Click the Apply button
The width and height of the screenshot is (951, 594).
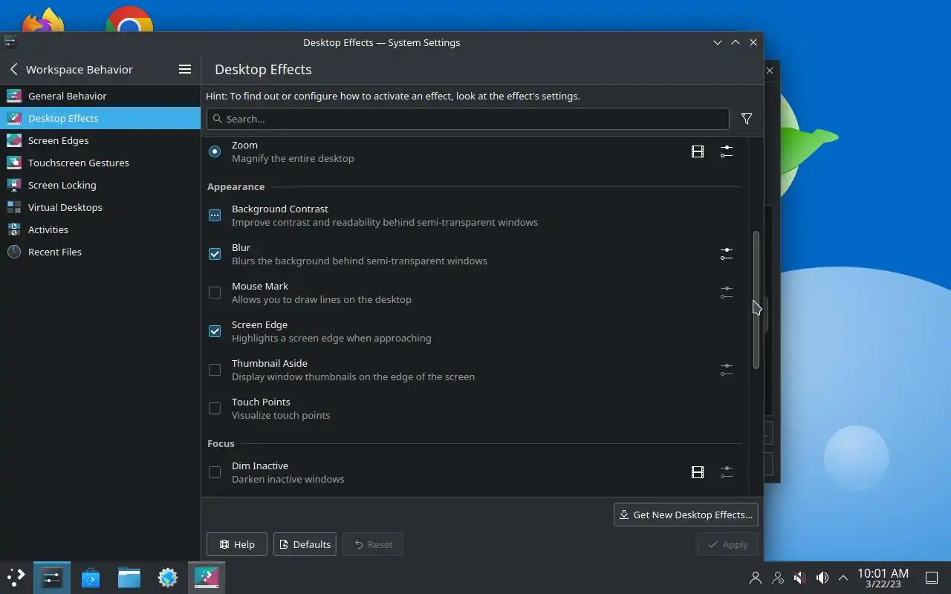[727, 544]
